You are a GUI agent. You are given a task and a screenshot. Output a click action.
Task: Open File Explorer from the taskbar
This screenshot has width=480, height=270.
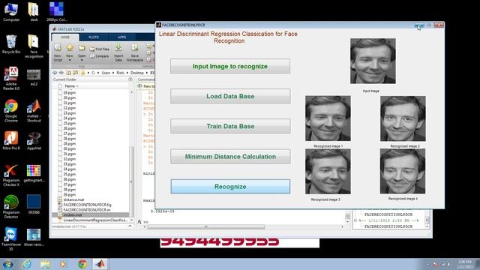(45, 264)
